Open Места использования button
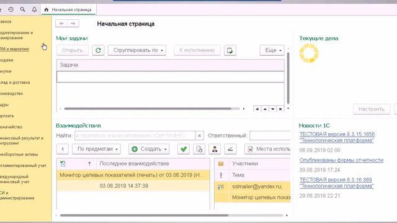Viewport: 397px width, 223px height. pos(267,149)
